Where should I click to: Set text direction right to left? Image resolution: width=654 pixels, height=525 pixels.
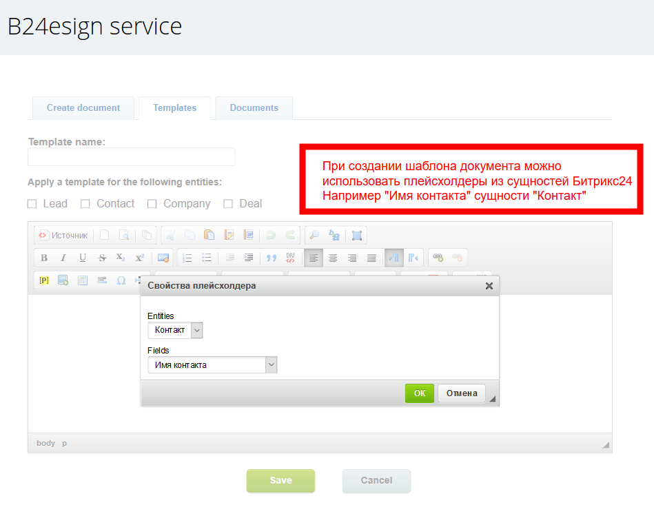tap(413, 258)
